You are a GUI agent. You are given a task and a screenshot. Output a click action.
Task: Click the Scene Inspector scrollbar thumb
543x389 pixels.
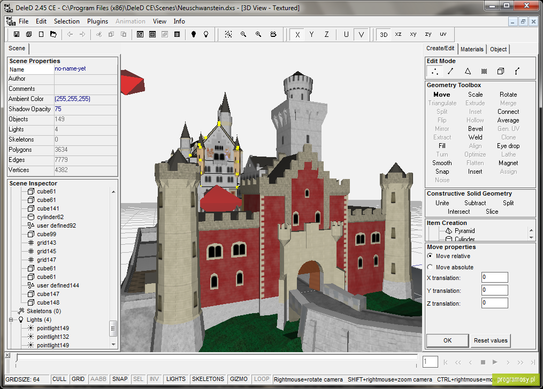click(113, 329)
